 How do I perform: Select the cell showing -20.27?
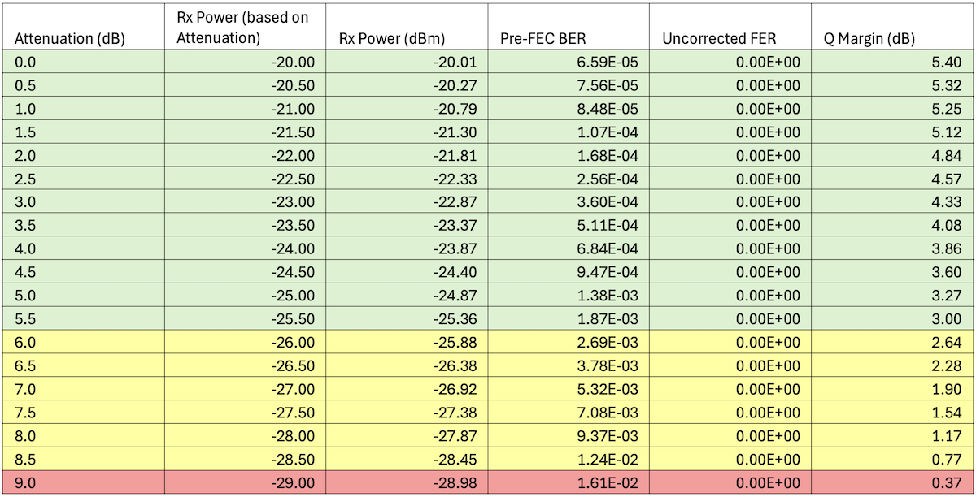pyautogui.click(x=407, y=85)
